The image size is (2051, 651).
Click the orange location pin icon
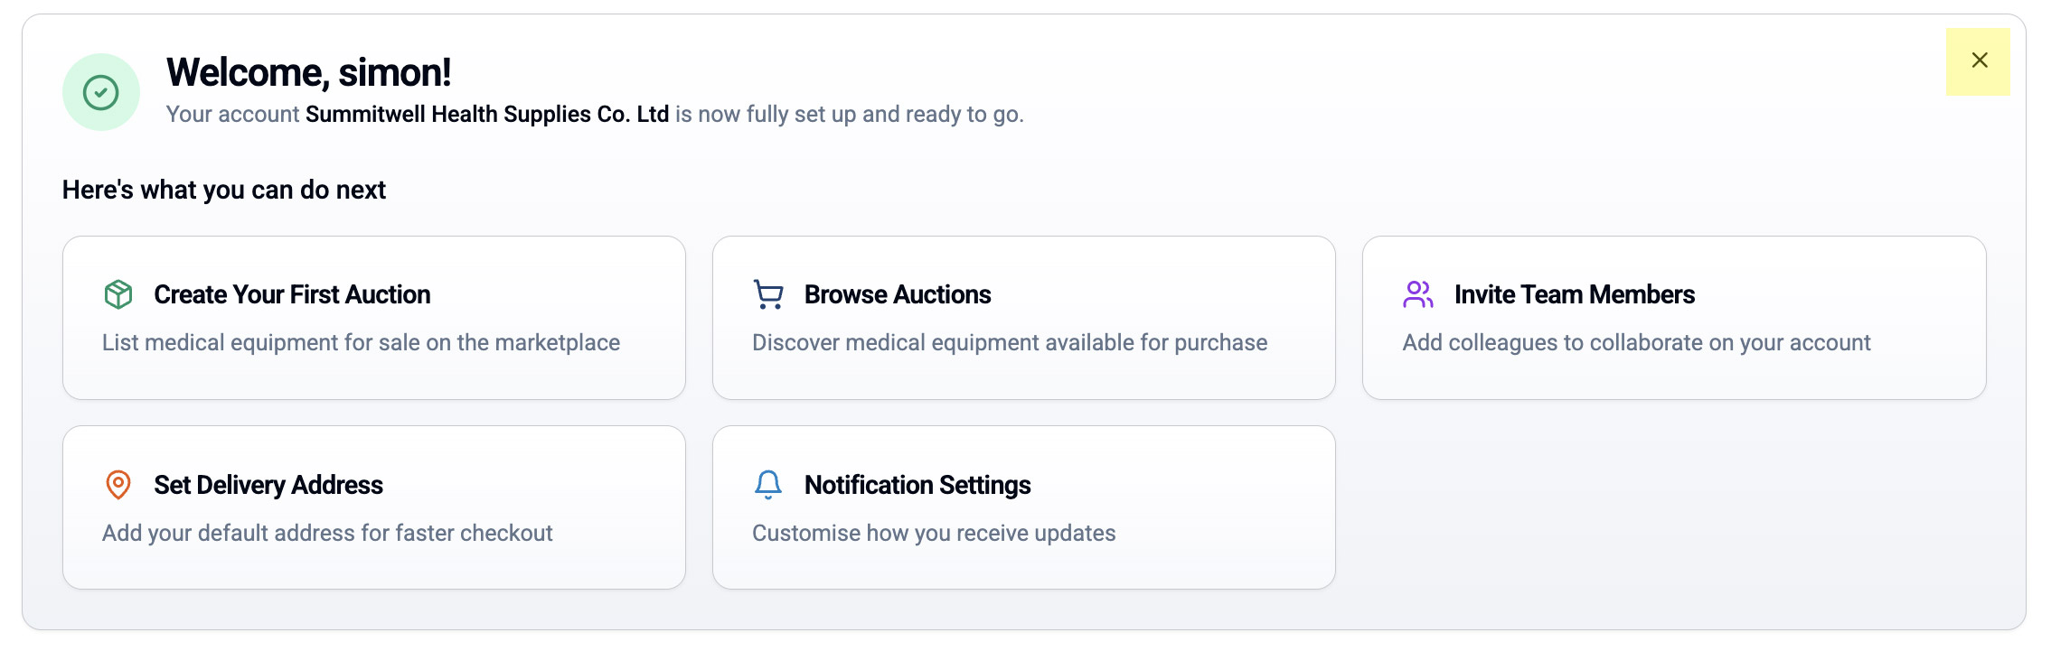pyautogui.click(x=118, y=485)
